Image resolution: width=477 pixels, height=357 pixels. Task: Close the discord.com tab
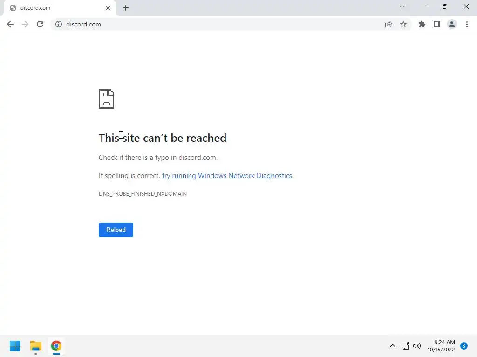coord(108,8)
